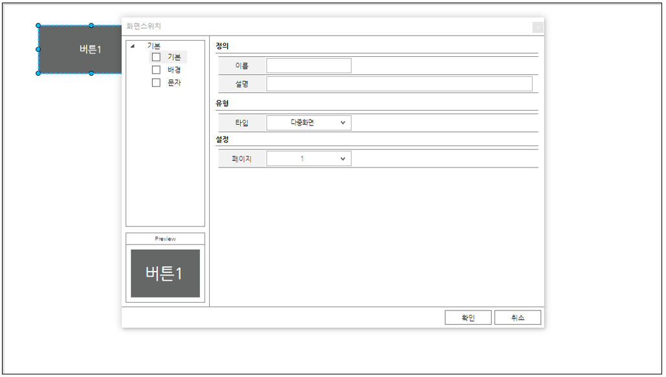Select the 배경 tree item label

pyautogui.click(x=174, y=70)
